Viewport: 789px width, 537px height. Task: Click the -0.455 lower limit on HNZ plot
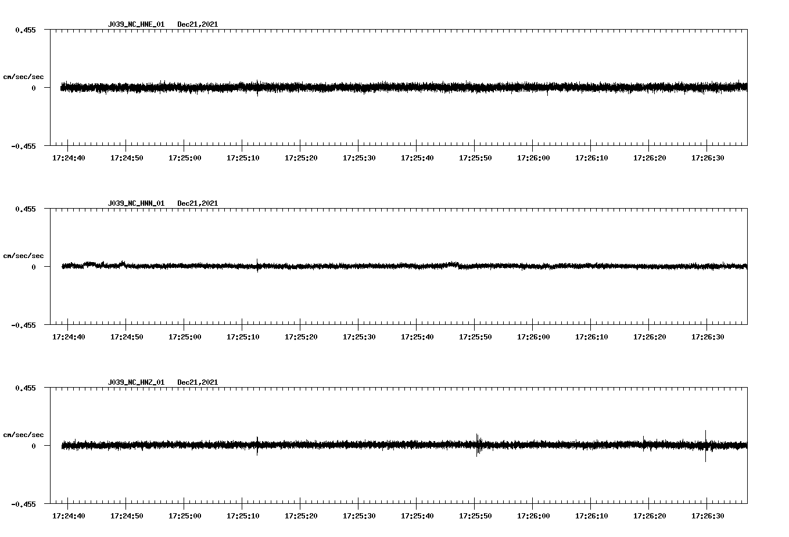[23, 504]
